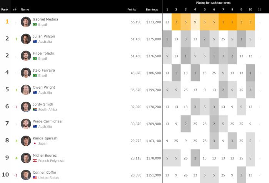
Task: Click Australia flag under Wade Carmichael
Action: [35, 126]
